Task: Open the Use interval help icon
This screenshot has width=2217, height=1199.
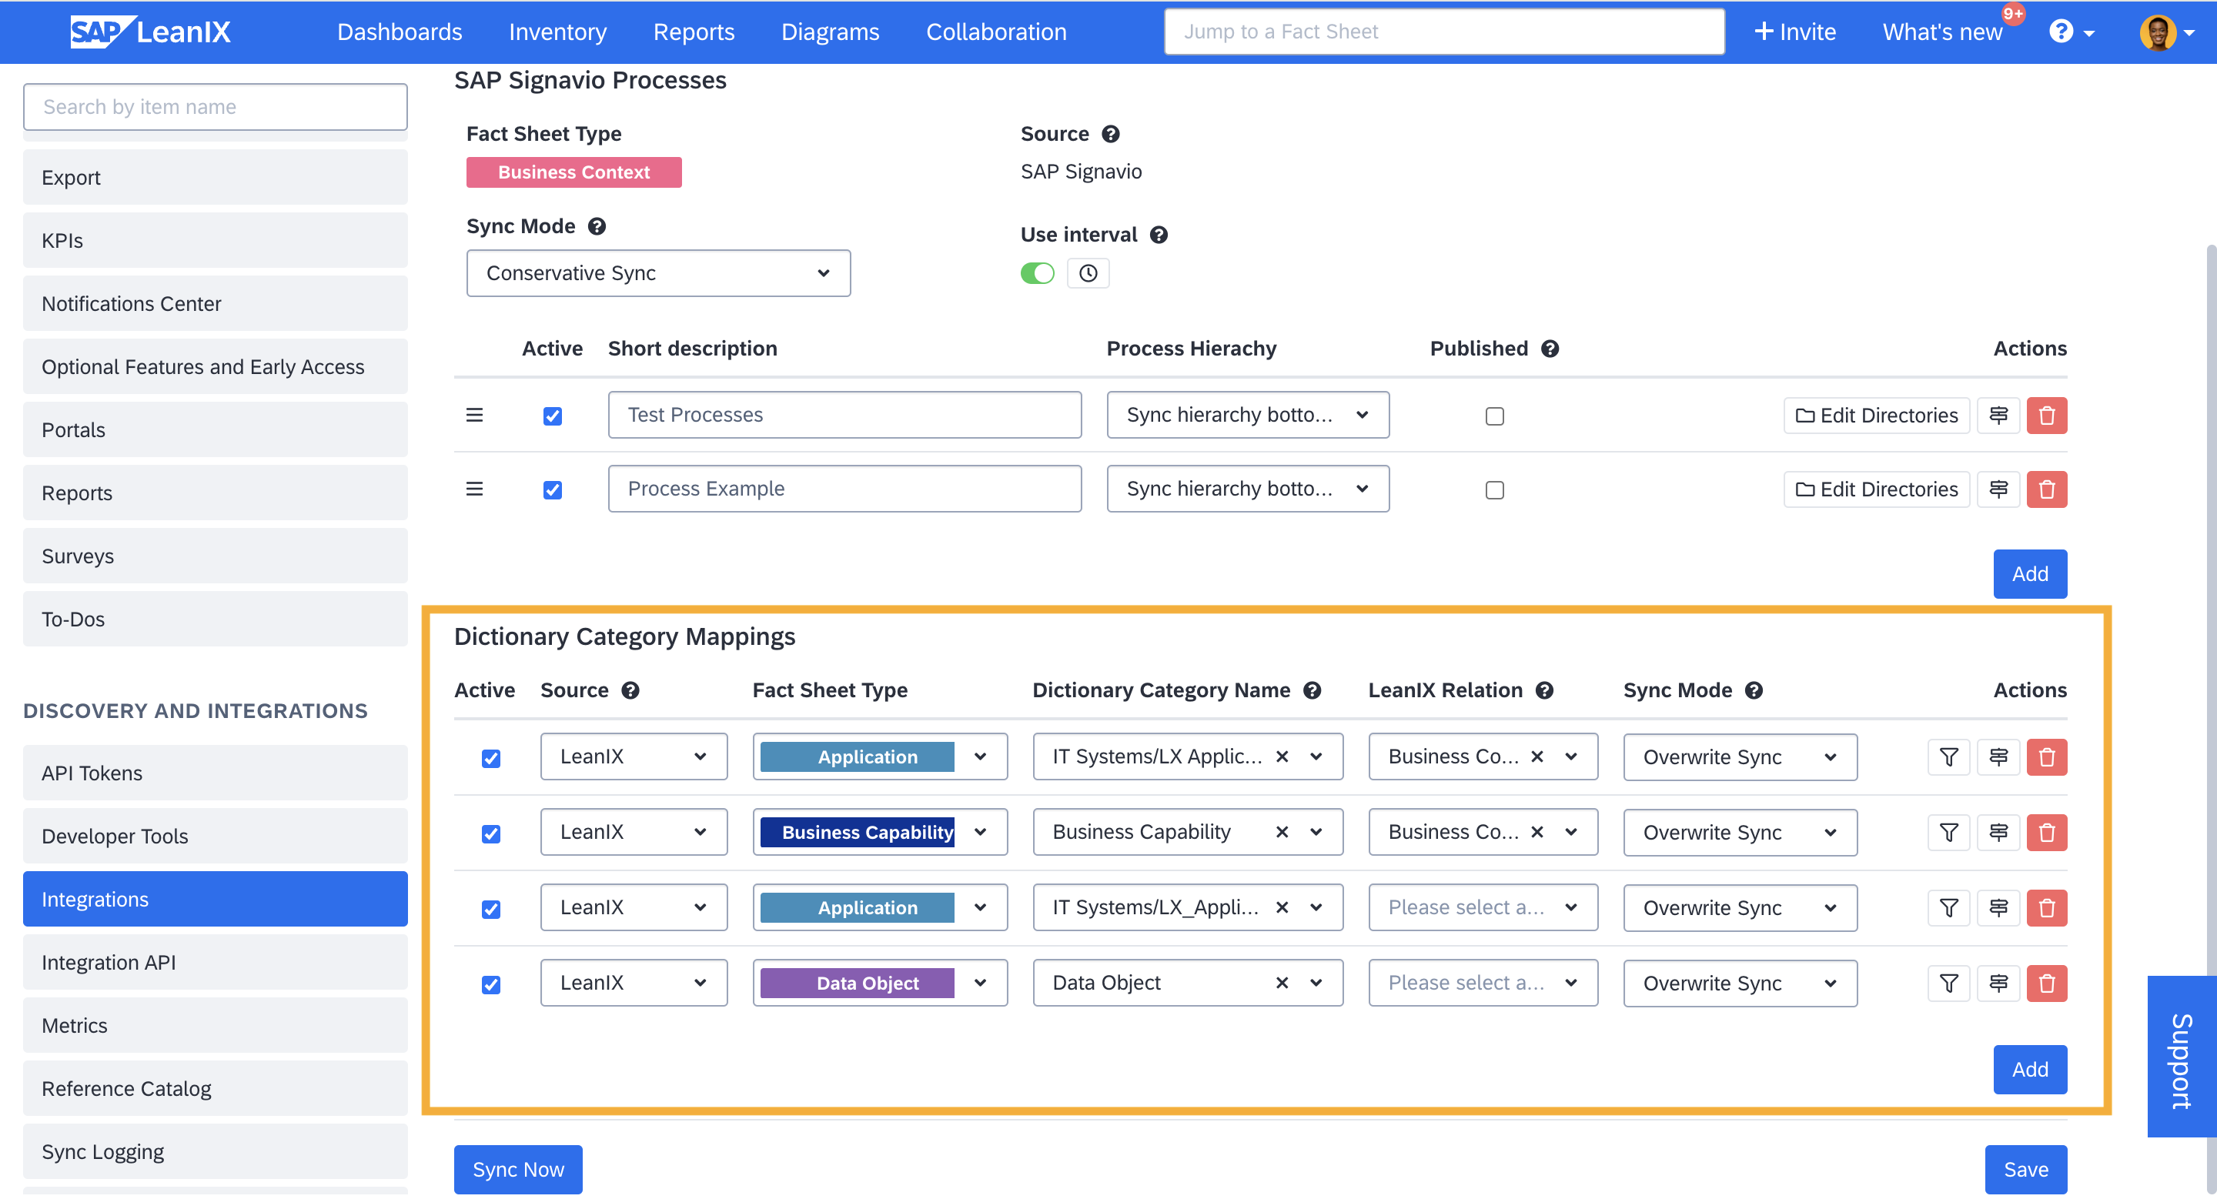Action: (x=1159, y=235)
